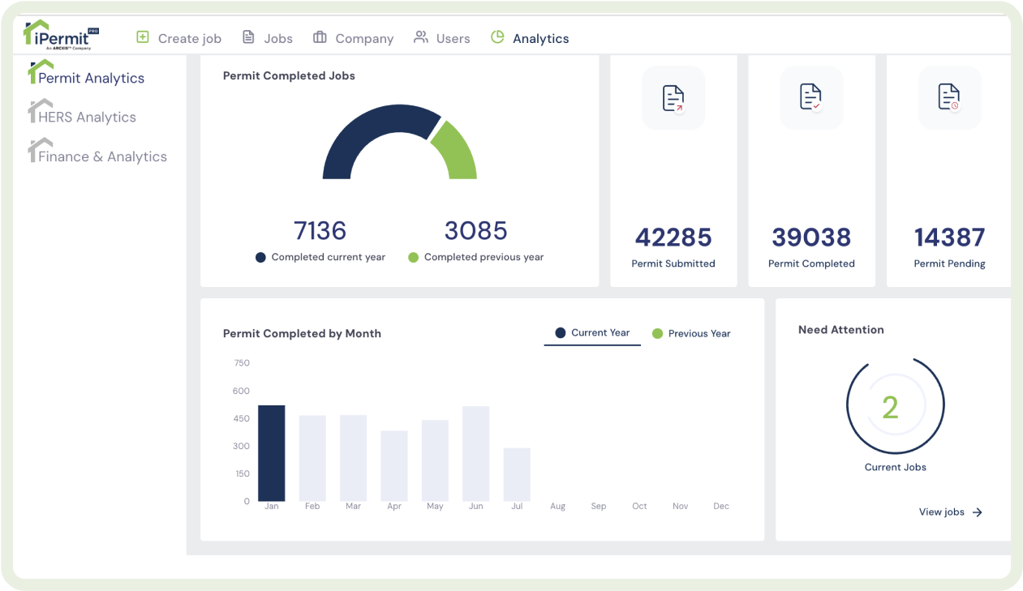Click the 39038 Permit Completed value
Viewport: 1023px width, 591px height.
811,238
